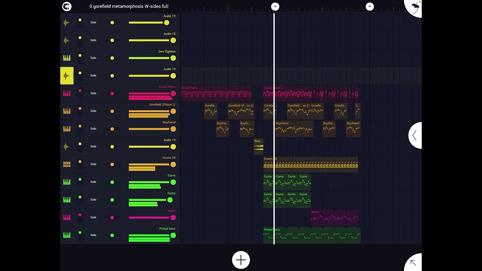Screen dimensions: 482x271
Task: Open the Gorefield (Phase 2) instrument icon
Action: [x=67, y=111]
